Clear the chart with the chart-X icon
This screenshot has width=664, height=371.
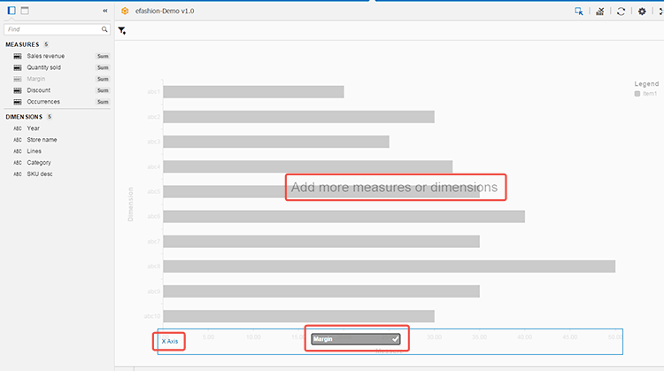tap(599, 12)
